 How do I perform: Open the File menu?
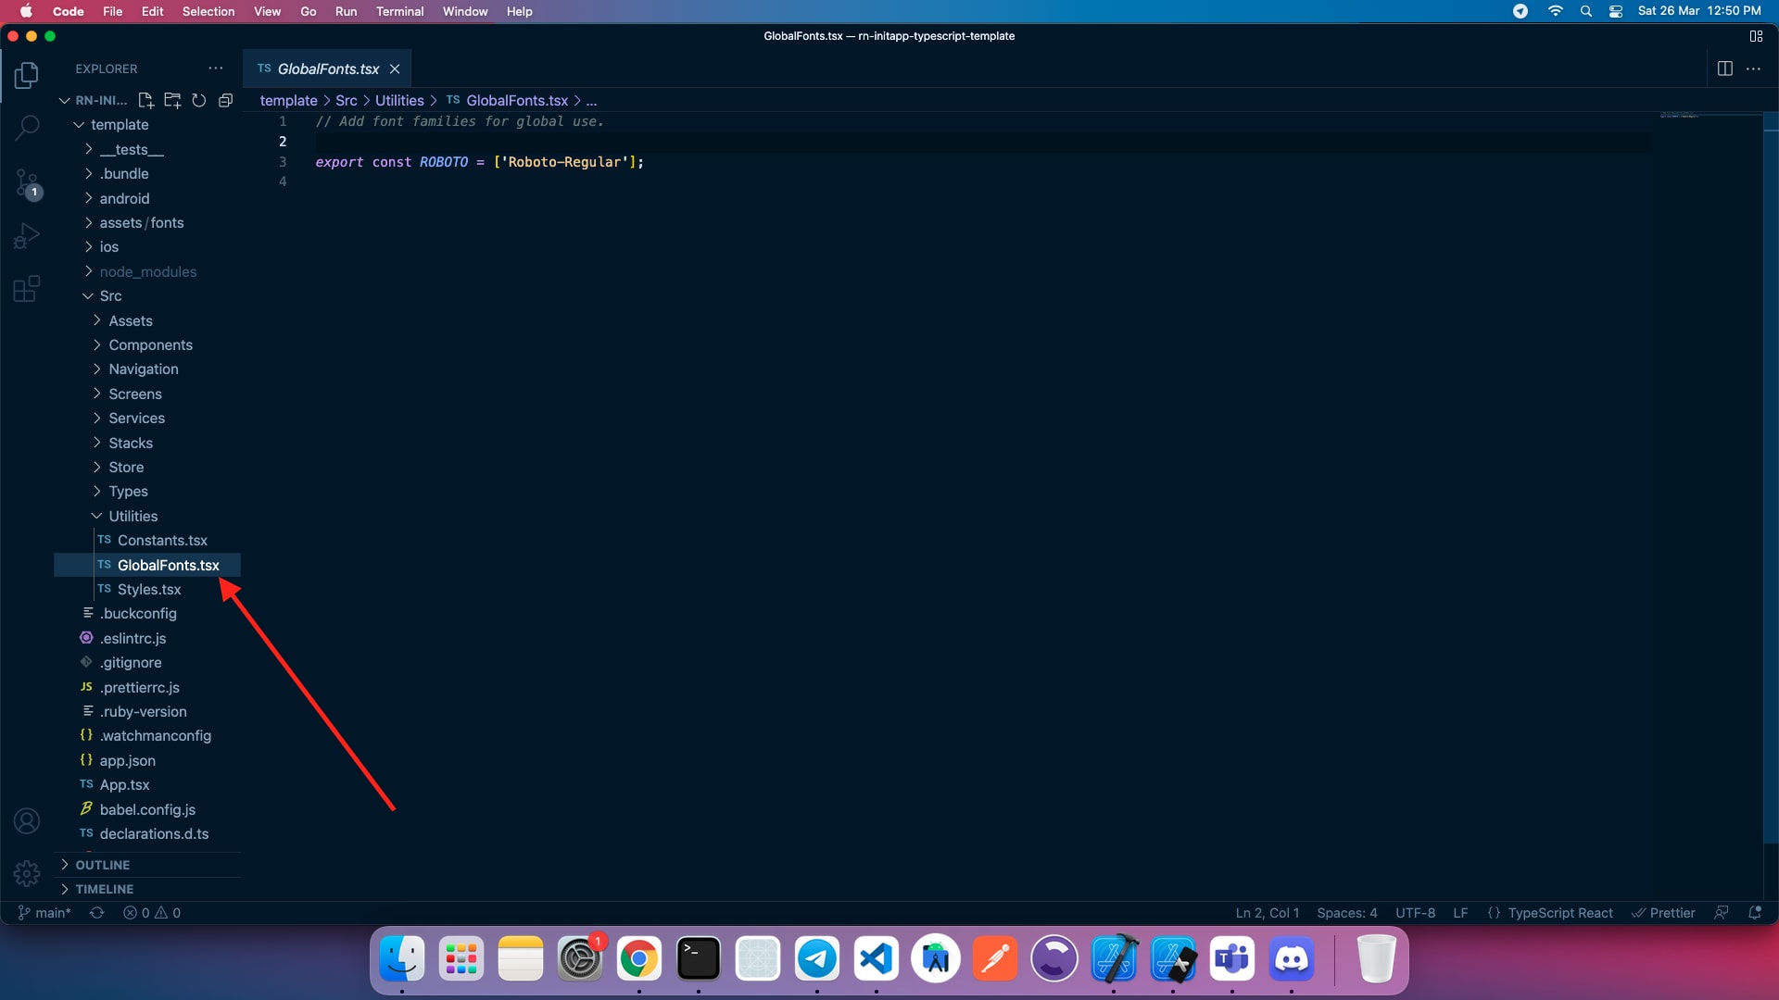pyautogui.click(x=112, y=11)
